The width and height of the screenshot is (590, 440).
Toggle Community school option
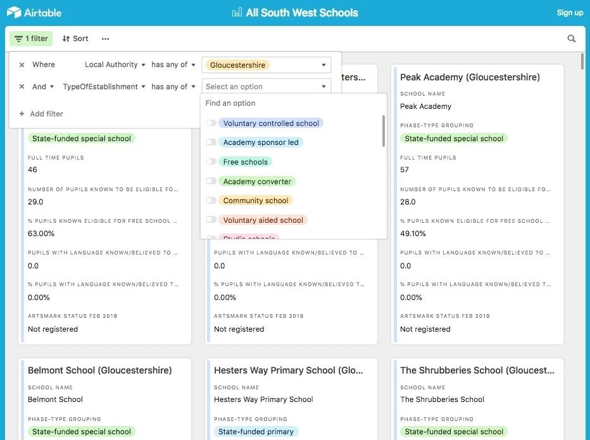(x=211, y=201)
